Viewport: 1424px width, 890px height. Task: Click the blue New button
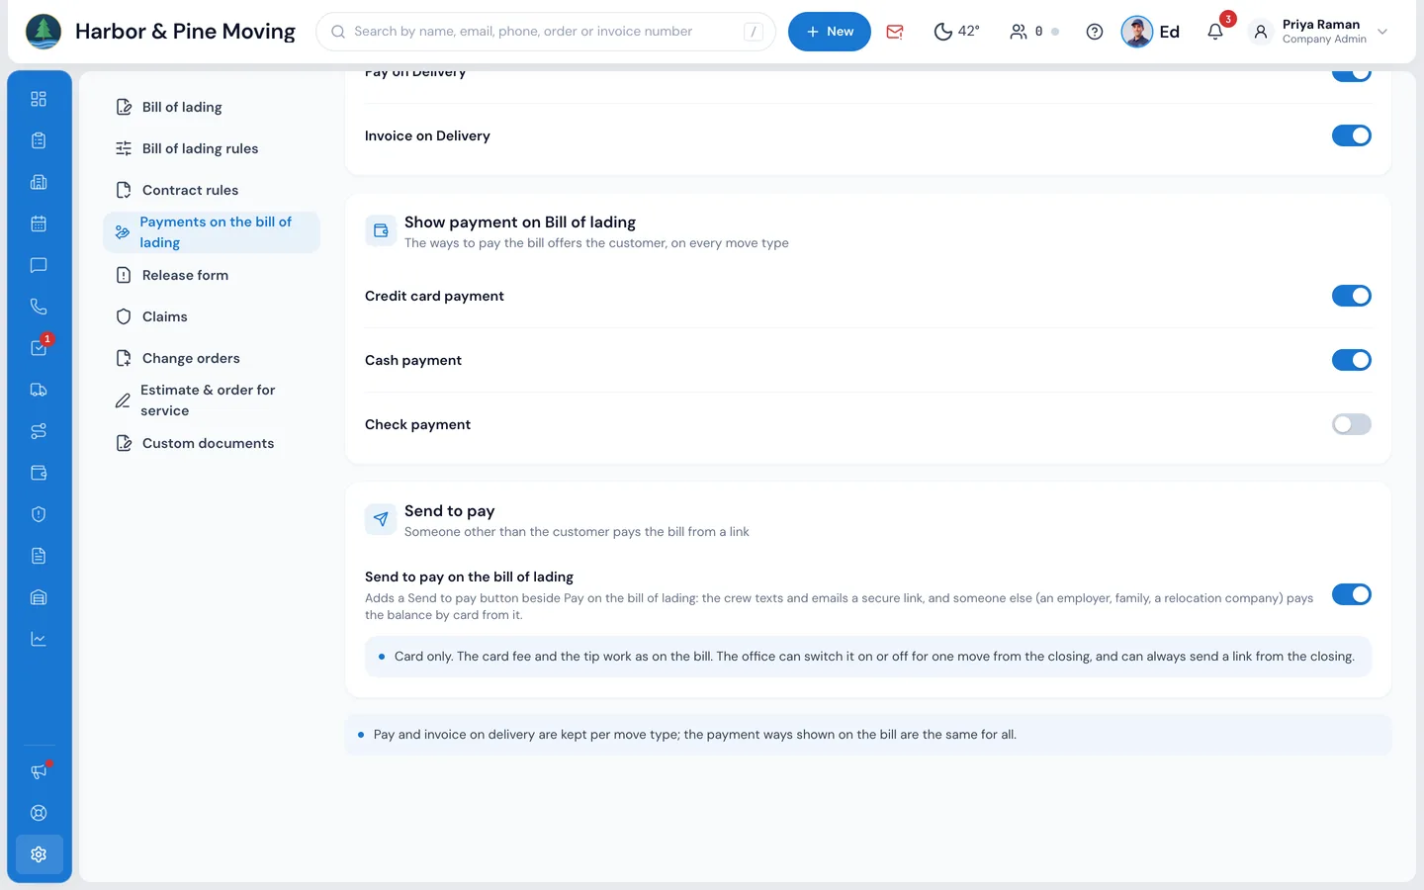pyautogui.click(x=829, y=32)
